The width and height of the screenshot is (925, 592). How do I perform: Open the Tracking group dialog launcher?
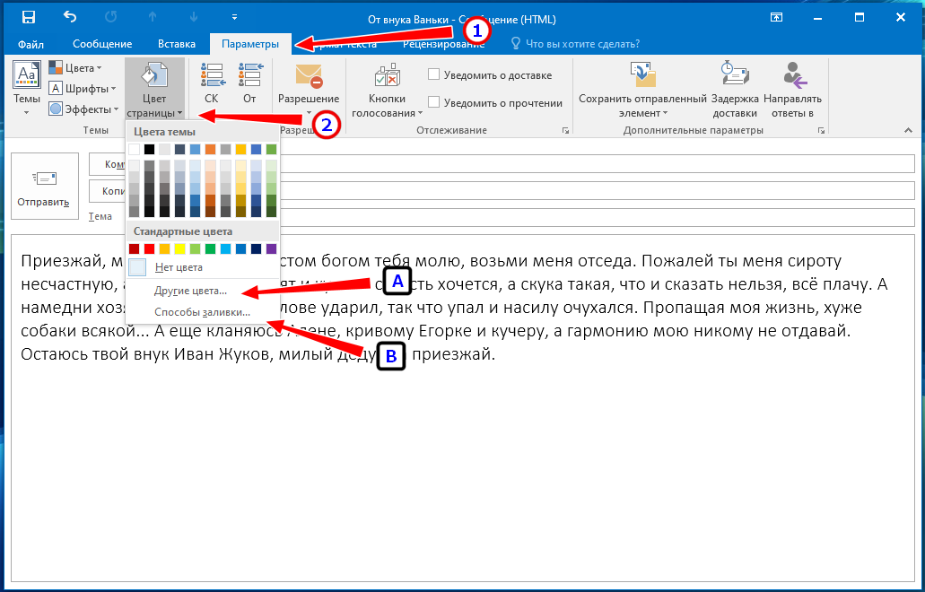(x=566, y=130)
